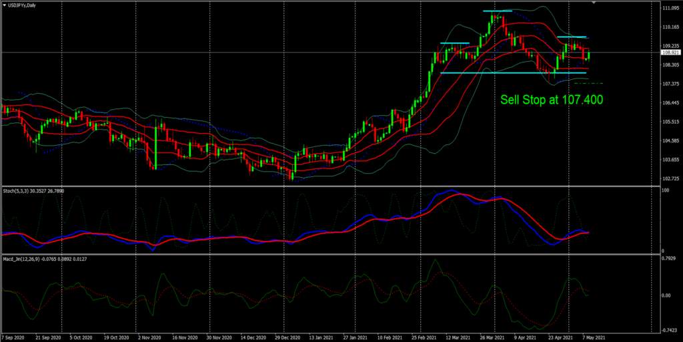Click the MACD scale value 0.7929
The image size is (683, 342).
coord(668,259)
